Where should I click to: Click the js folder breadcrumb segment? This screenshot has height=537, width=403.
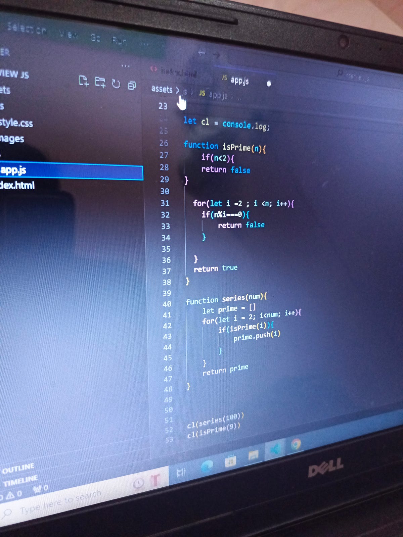[184, 92]
